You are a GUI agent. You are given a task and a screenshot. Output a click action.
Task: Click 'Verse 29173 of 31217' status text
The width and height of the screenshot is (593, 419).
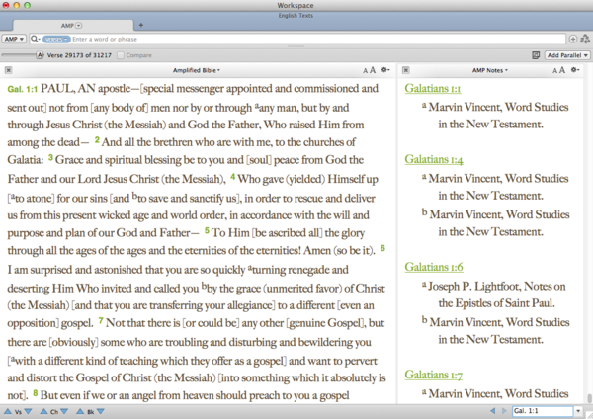[x=79, y=55]
